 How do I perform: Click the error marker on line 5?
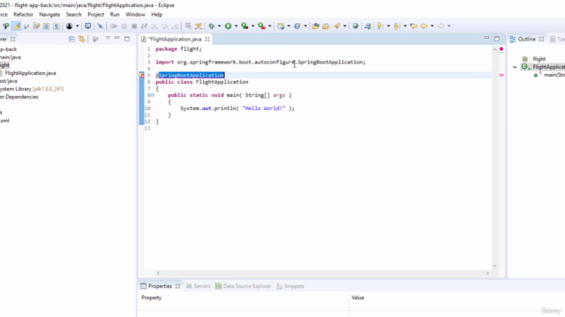(x=141, y=75)
